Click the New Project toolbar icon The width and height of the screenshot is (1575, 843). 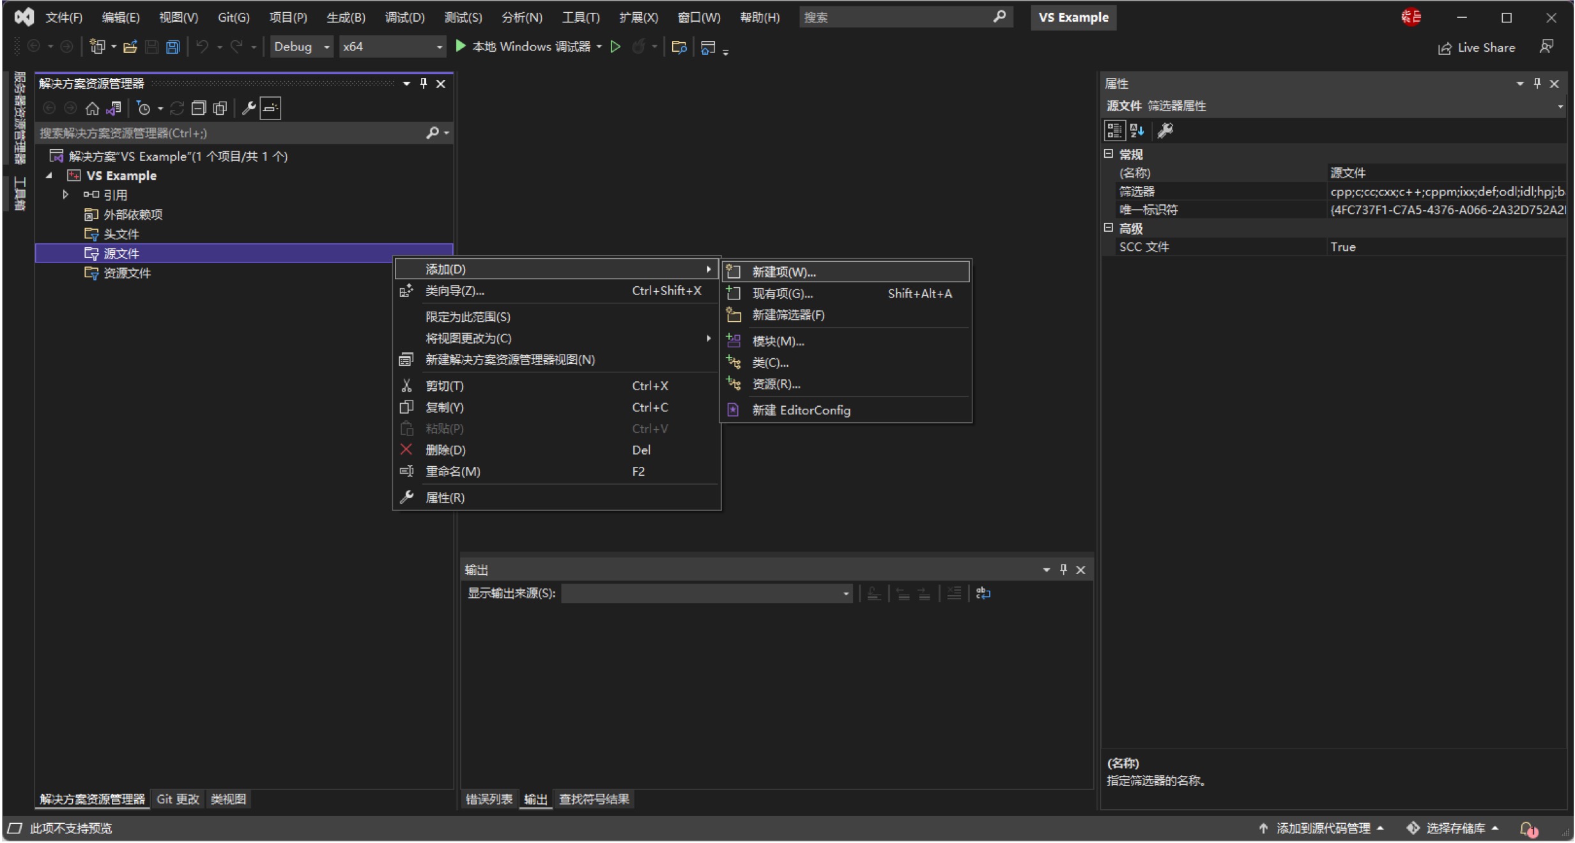[97, 47]
